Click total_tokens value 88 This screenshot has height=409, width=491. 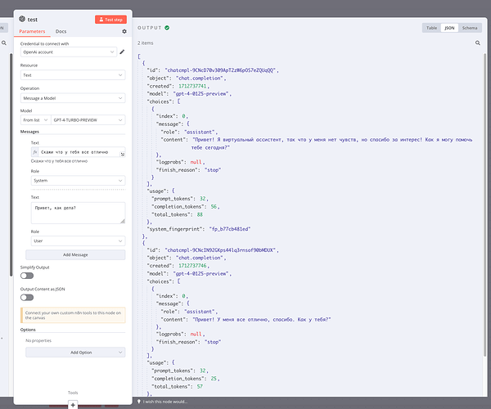tap(200, 214)
